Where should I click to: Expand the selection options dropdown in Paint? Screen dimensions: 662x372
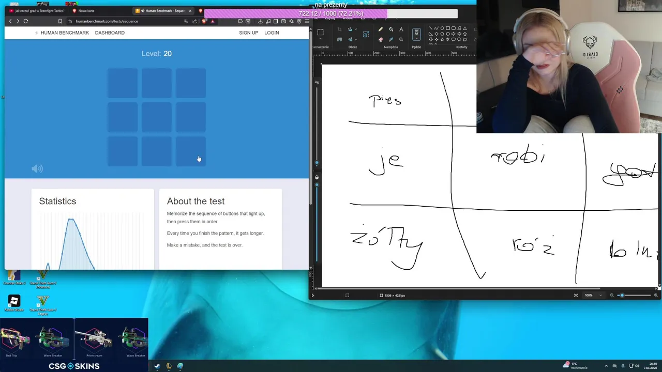[x=320, y=38]
